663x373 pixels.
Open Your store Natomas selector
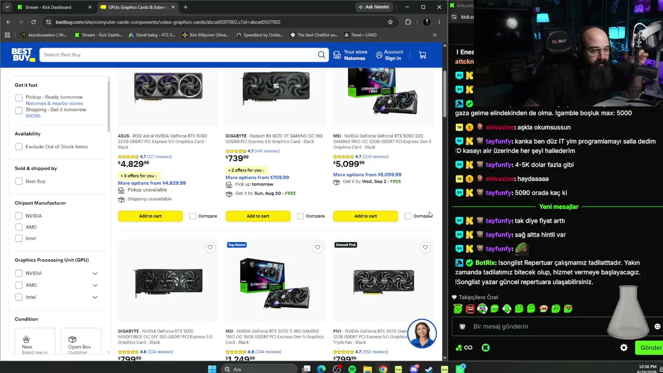pyautogui.click(x=351, y=55)
